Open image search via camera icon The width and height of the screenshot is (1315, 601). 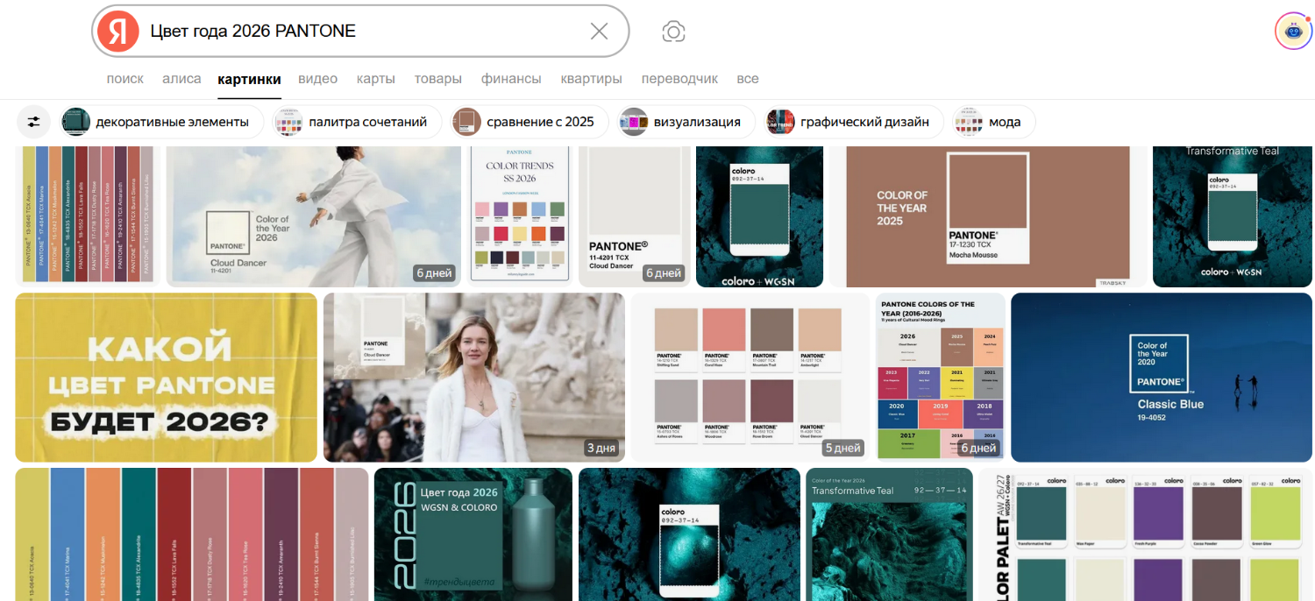click(x=673, y=32)
